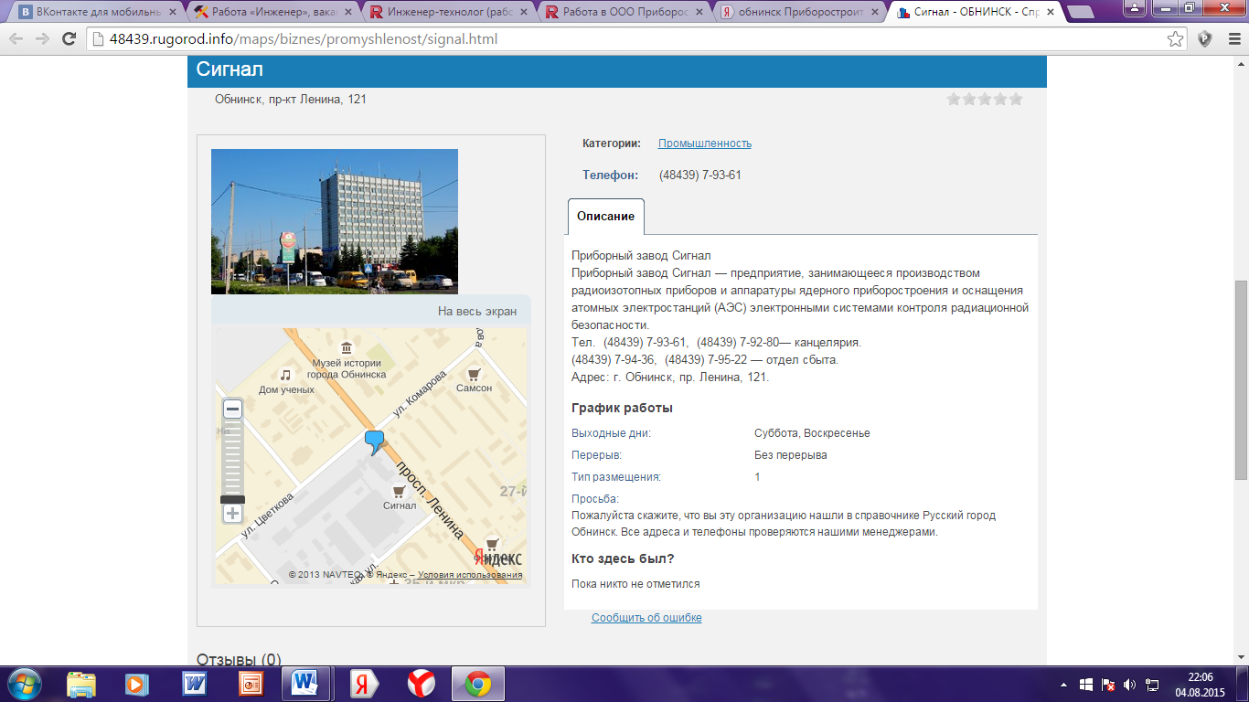The height and width of the screenshot is (702, 1249).
Task: Click the Самсон shopping cart icon on the map
Action: click(474, 373)
